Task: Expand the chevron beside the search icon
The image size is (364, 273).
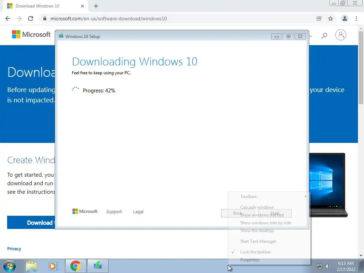Action: pyautogui.click(x=311, y=36)
